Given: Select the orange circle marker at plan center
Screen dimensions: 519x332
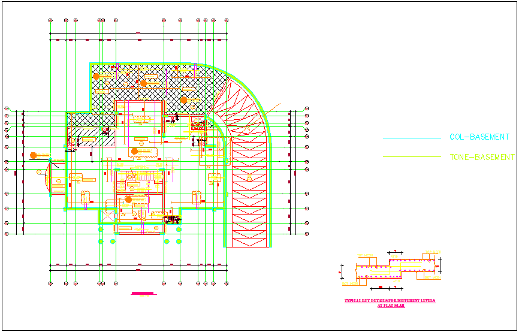Looking at the screenshot, I should pos(134,151).
